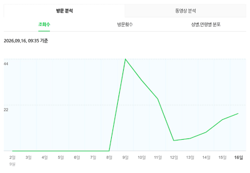Click the chart data point at 15일
This screenshot has width=250, height=173.
222,120
